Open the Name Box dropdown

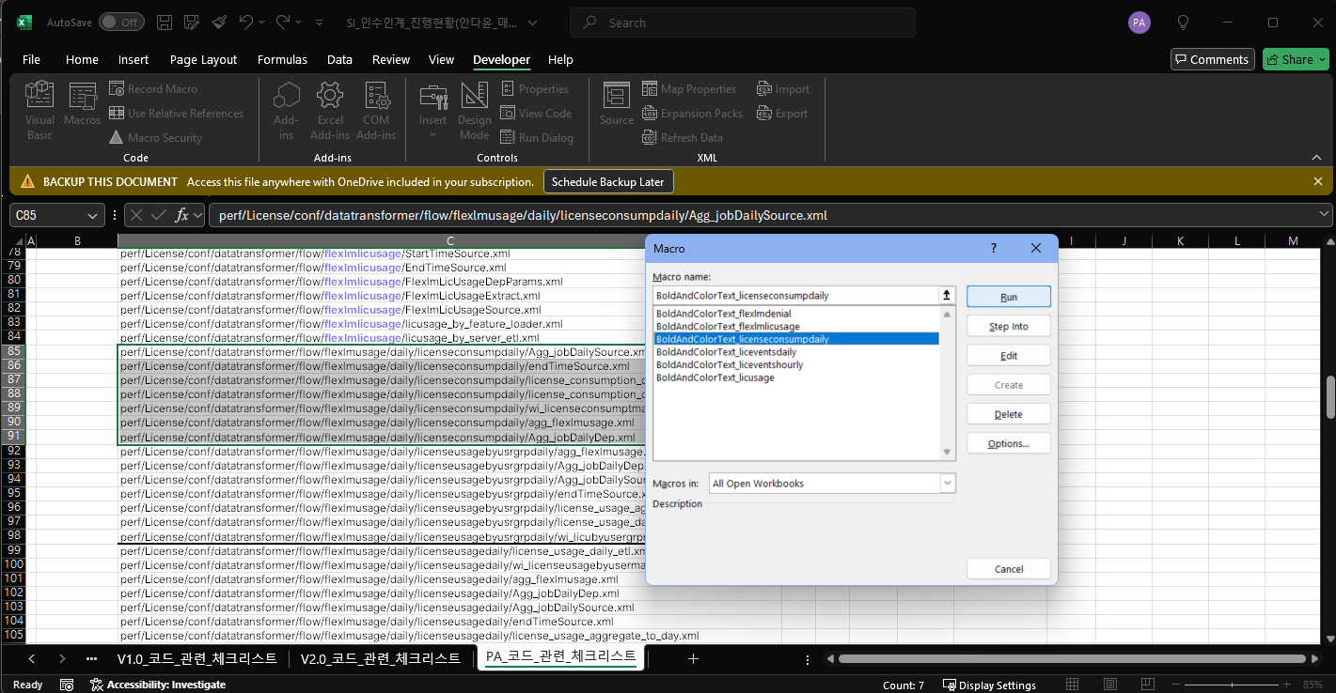92,215
